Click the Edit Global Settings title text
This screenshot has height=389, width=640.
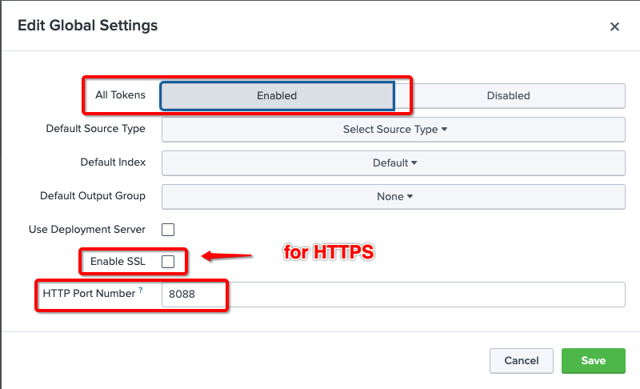tap(88, 26)
